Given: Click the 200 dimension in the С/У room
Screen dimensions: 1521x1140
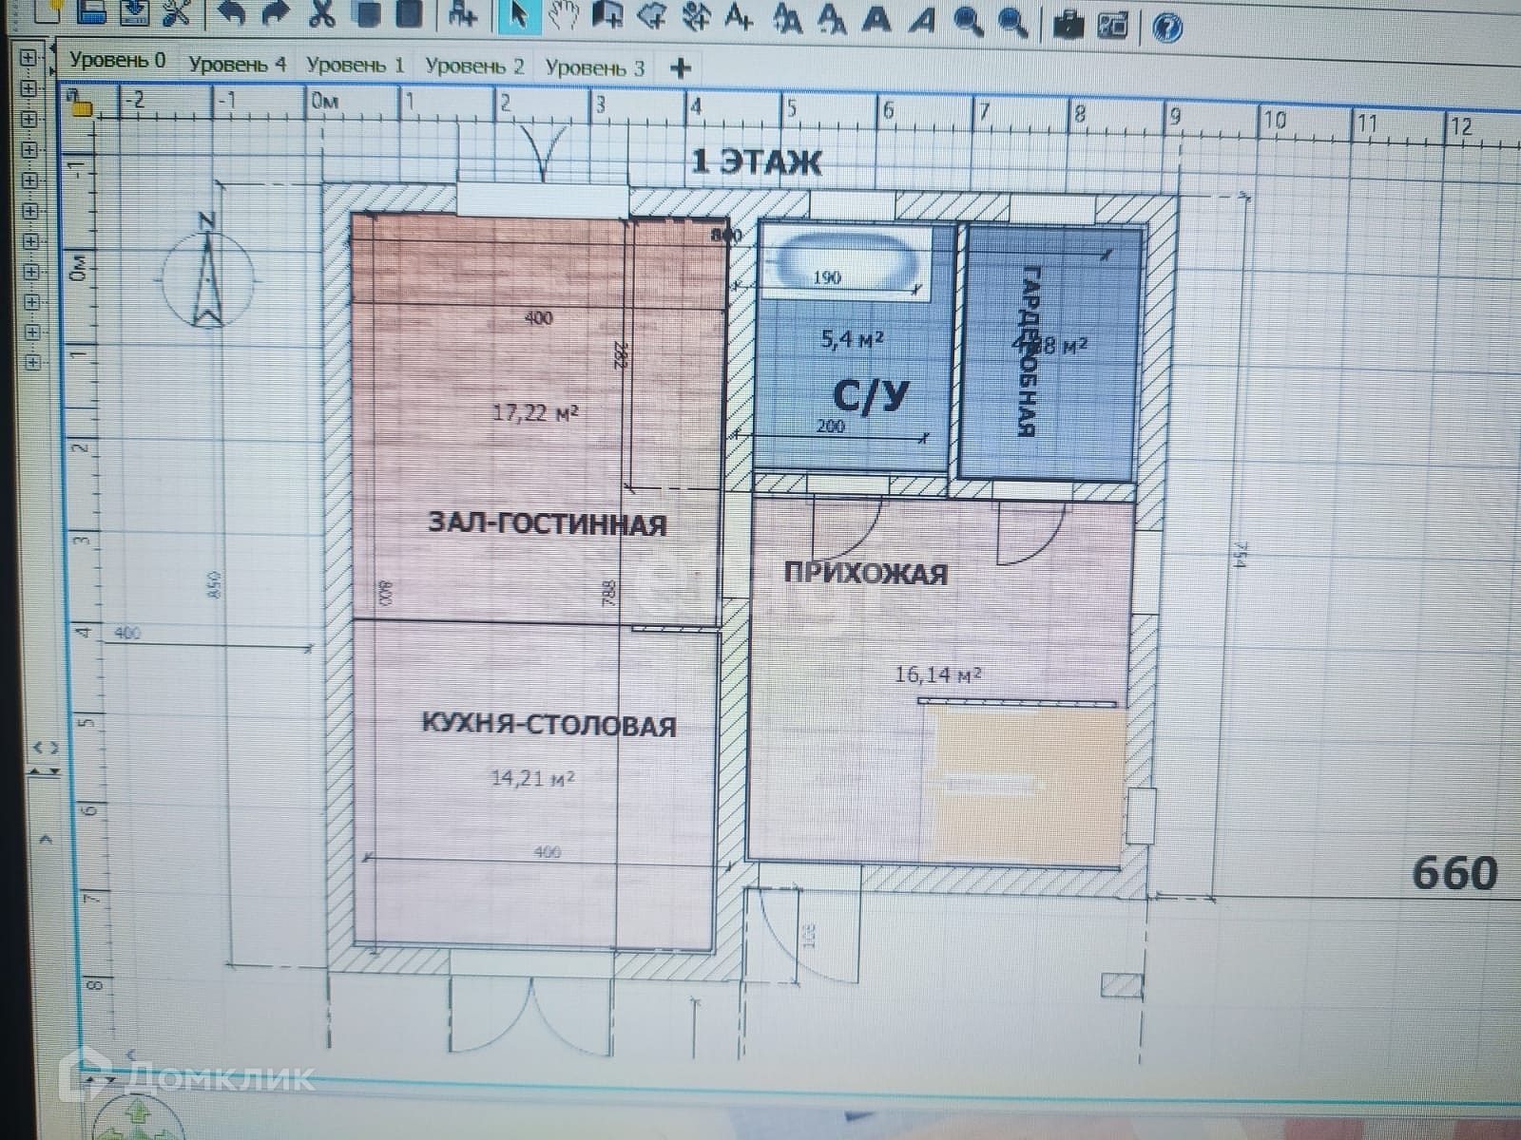Looking at the screenshot, I should pos(830,426).
